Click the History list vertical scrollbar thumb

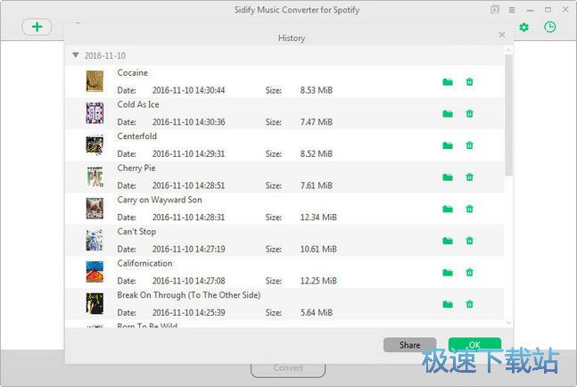pos(509,115)
